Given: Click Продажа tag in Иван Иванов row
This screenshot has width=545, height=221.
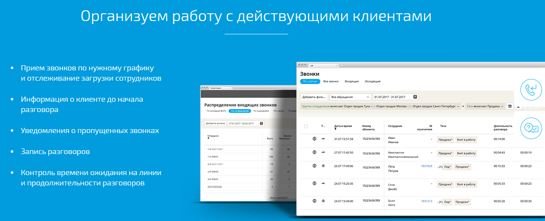Looking at the screenshot, I should (x=445, y=139).
